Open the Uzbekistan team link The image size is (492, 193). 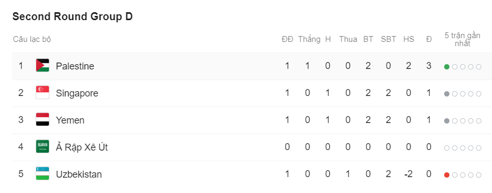(79, 174)
